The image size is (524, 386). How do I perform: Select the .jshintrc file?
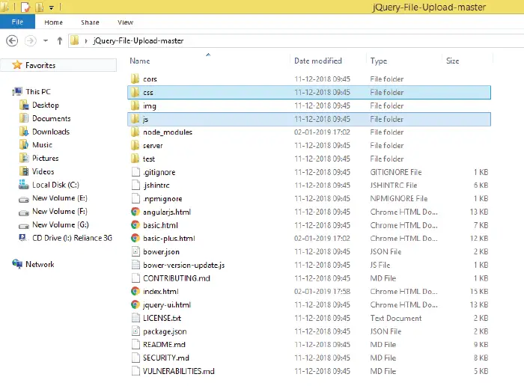tap(156, 185)
